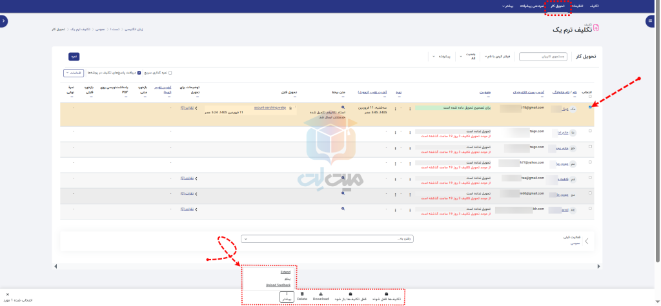This screenshot has width=661, height=306.
Task: Toggle the select-all checkbox in table header
Action: 590,97
